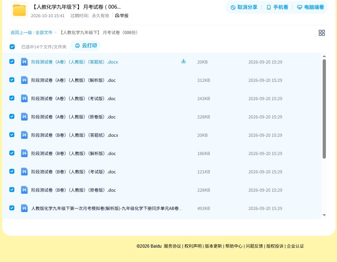The height and width of the screenshot is (262, 337).
Task: Click scrollbar down arrow of file list
Action: coord(324,215)
